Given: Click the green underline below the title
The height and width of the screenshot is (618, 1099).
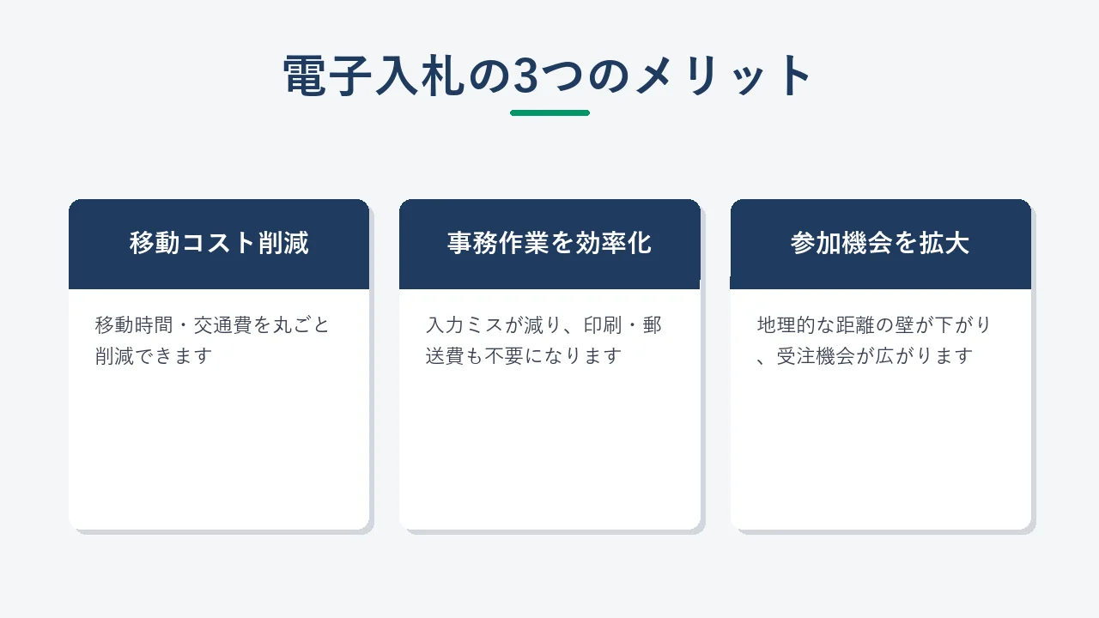Looking at the screenshot, I should [x=549, y=112].
